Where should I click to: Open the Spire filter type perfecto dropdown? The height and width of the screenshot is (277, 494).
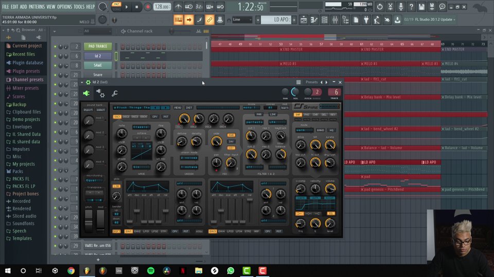pyautogui.click(x=254, y=122)
